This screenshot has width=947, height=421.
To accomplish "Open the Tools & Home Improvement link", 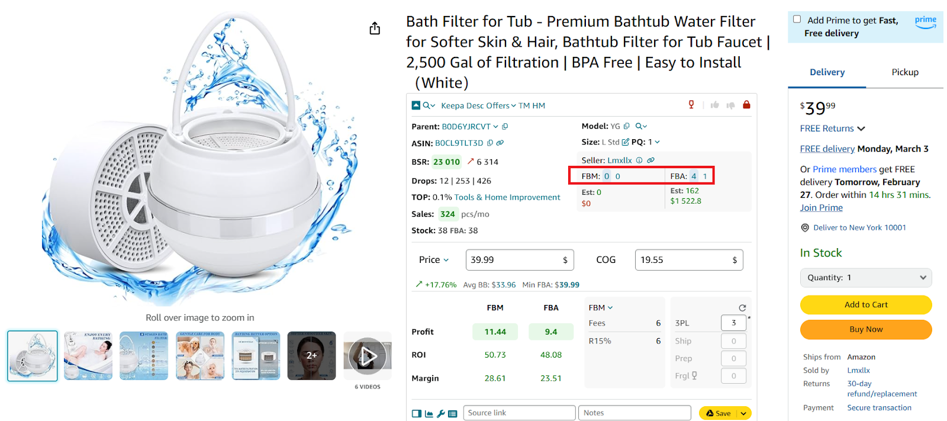I will pyautogui.click(x=507, y=197).
